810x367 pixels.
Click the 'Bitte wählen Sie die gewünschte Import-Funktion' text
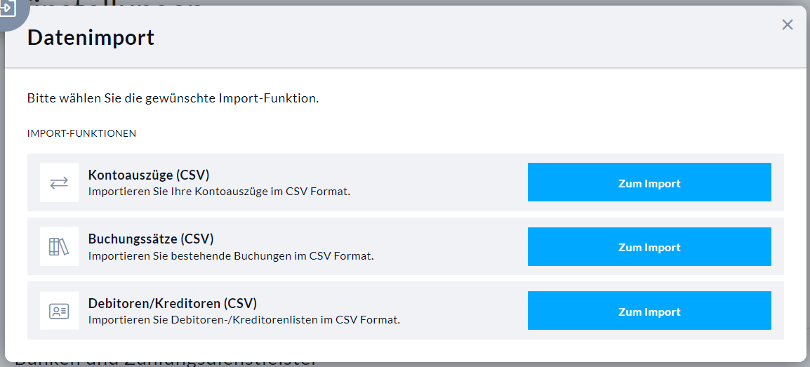(x=173, y=98)
